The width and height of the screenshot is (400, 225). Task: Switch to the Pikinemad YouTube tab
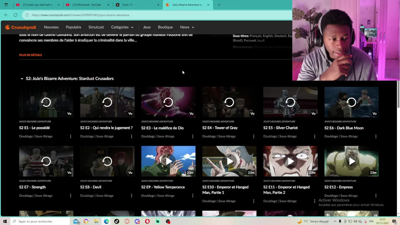coord(87,5)
